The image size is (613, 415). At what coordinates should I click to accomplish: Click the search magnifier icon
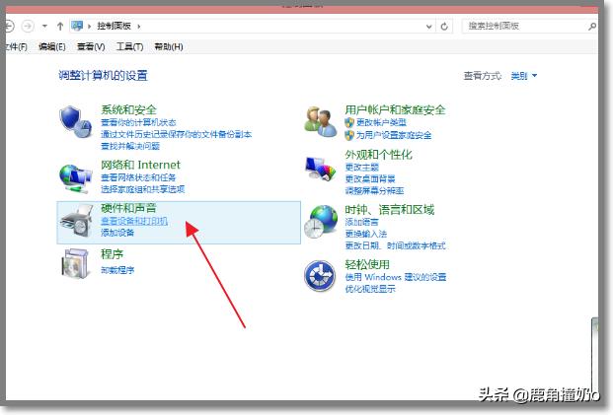pos(592,27)
